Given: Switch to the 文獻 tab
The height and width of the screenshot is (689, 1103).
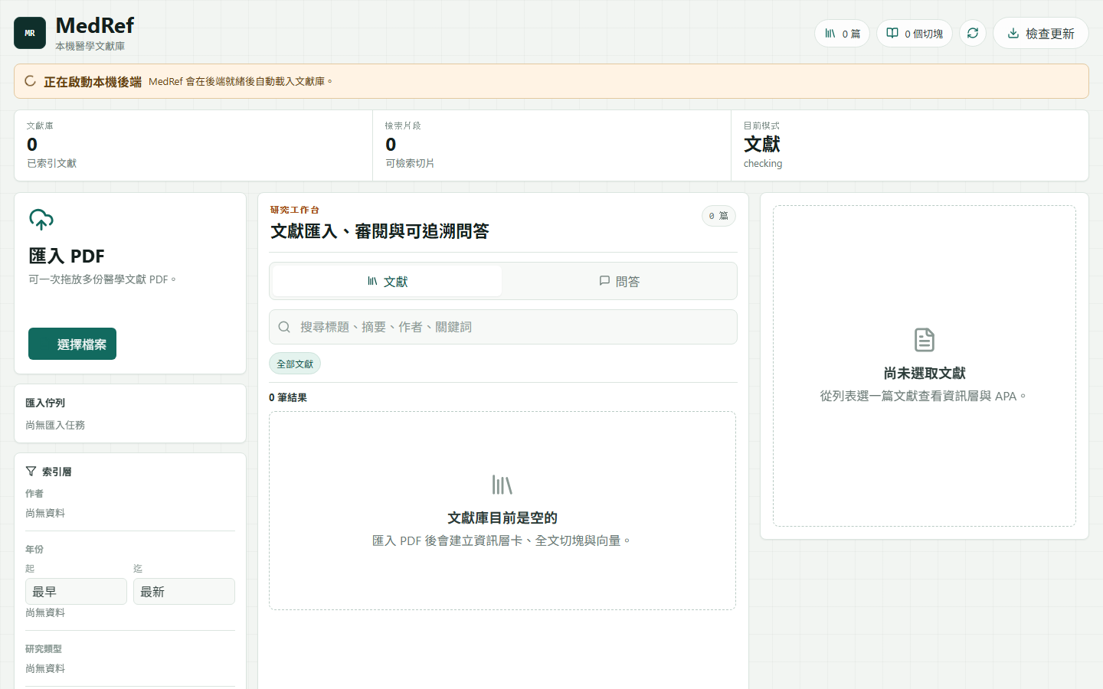Looking at the screenshot, I should click(x=388, y=281).
